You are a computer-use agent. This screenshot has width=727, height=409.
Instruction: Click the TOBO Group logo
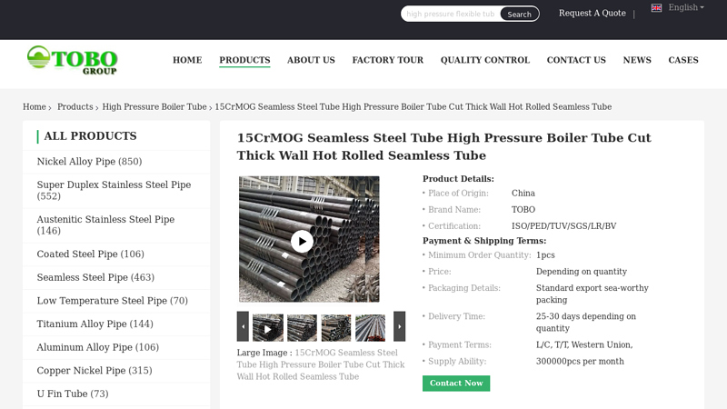coord(72,60)
